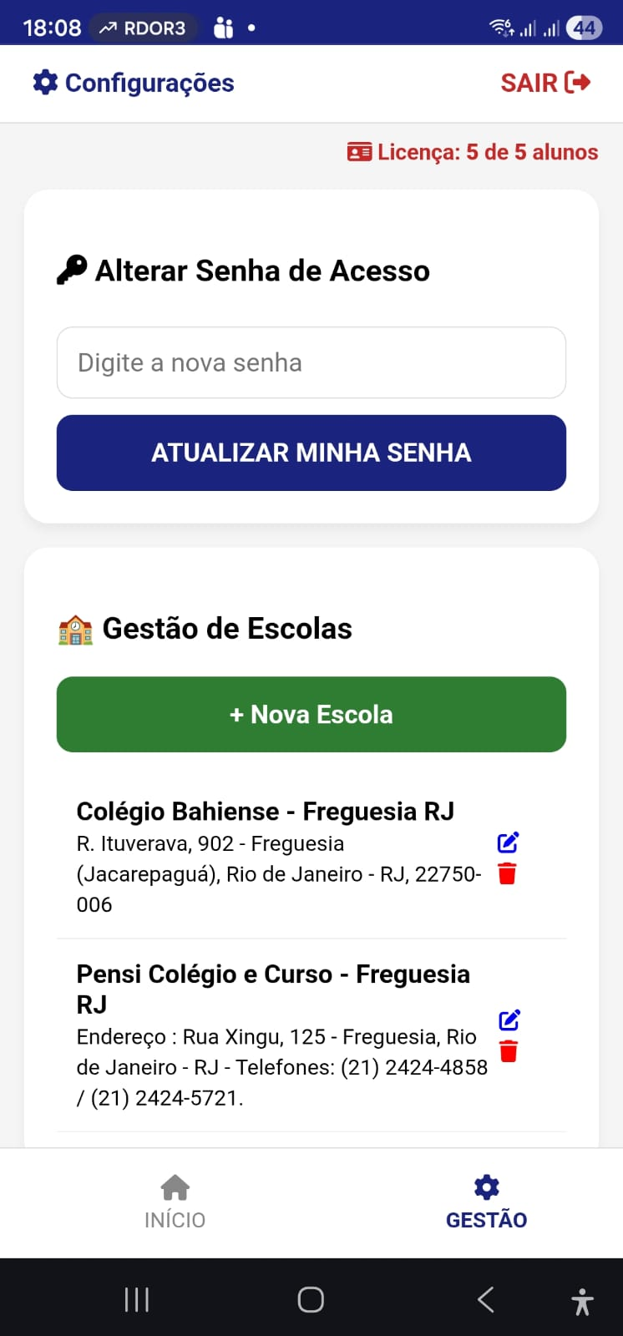Add a school with Nova Escola
Viewport: 623px width, 1336px height.
point(311,715)
